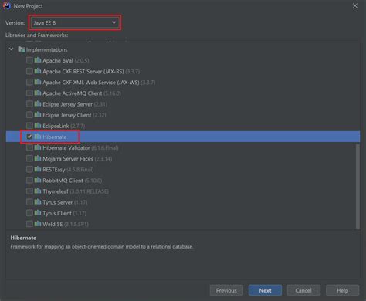Enable the RESTEasy checkbox
The width and height of the screenshot is (366, 301).
point(29,169)
